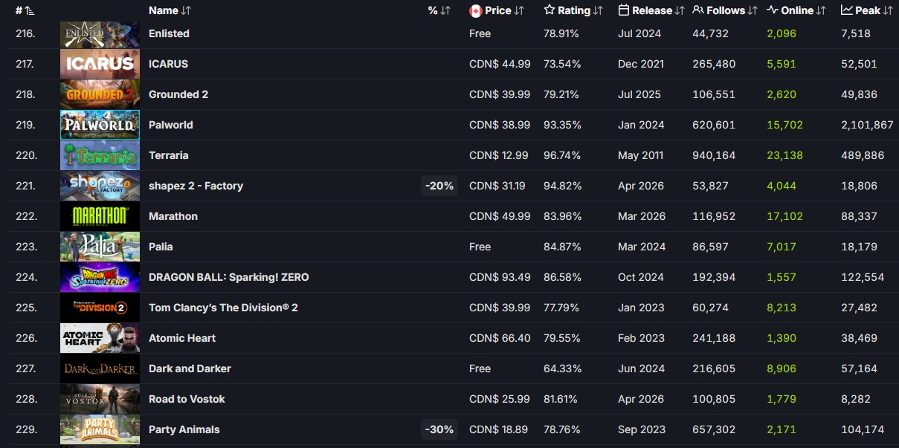The height and width of the screenshot is (448, 899).
Task: Open the ICARUS game link
Action: coord(168,64)
